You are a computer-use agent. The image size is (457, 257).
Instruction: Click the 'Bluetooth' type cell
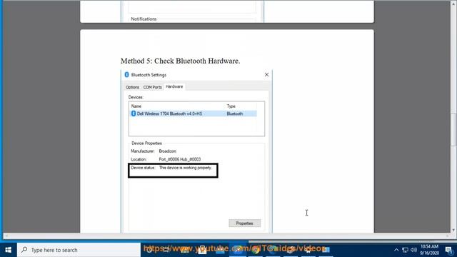(235, 114)
